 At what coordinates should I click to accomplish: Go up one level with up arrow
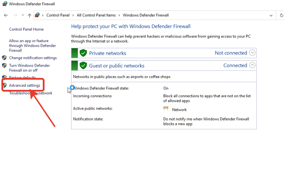29,15
